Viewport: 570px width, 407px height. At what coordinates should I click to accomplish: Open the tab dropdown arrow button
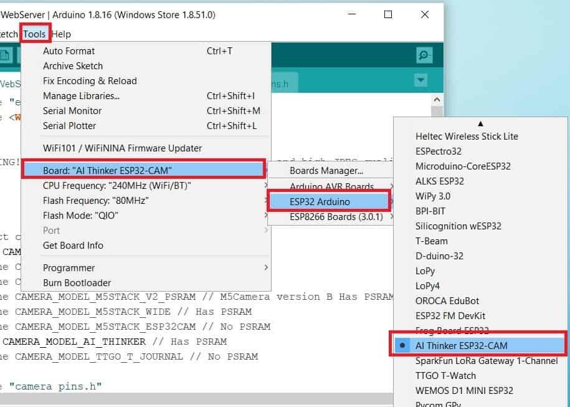coord(420,80)
